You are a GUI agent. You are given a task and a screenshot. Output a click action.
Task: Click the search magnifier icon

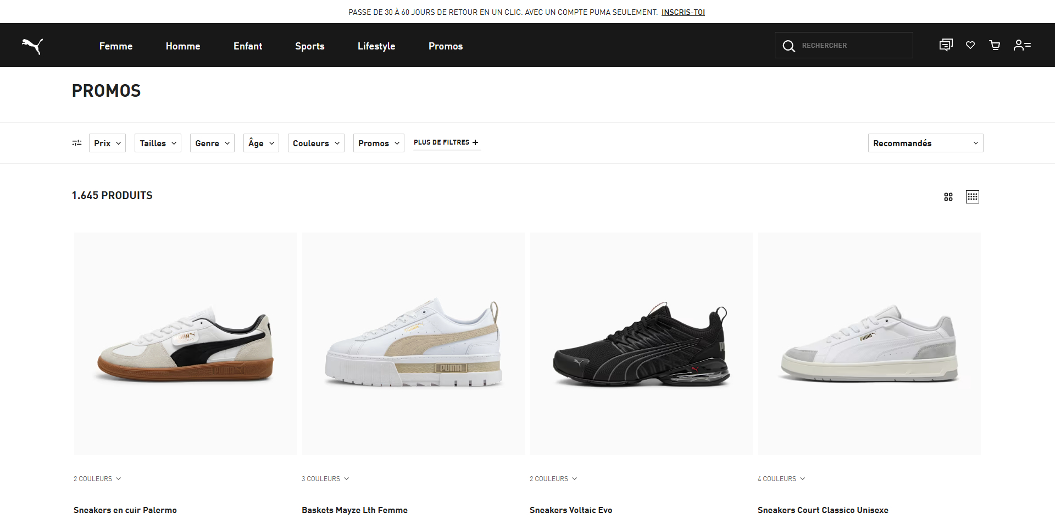[789, 46]
